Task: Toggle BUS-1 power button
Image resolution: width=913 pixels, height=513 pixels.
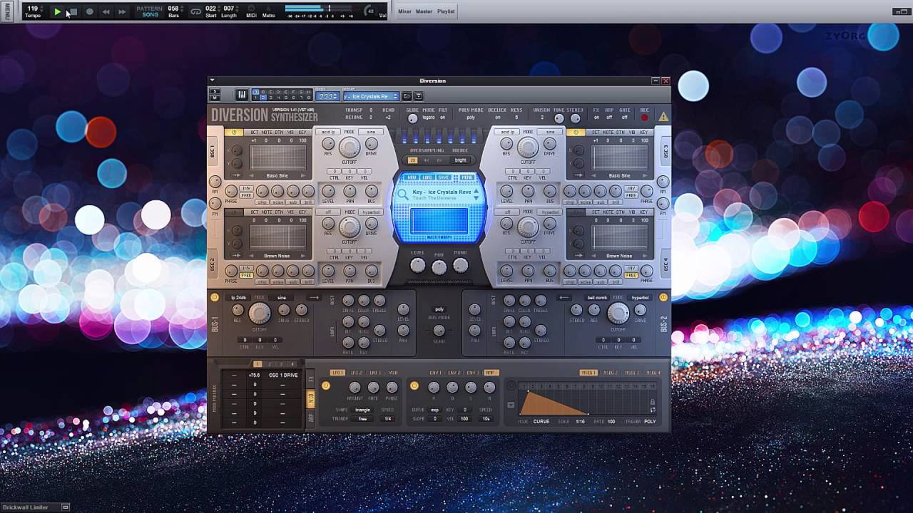Action: 215,297
